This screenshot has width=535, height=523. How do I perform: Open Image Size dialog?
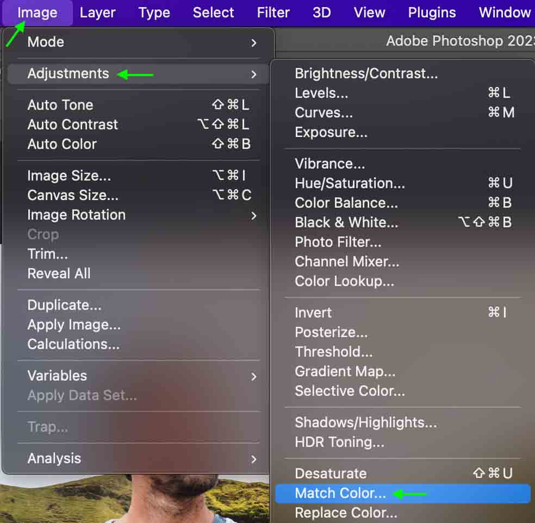(x=138, y=176)
